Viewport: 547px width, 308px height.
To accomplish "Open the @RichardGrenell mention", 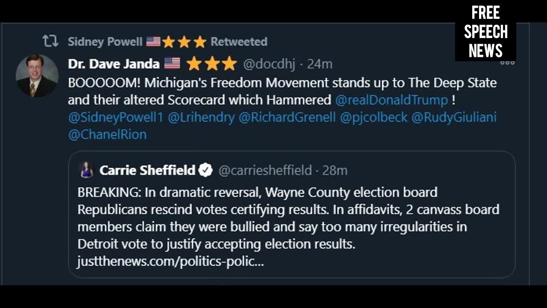I will [x=287, y=117].
